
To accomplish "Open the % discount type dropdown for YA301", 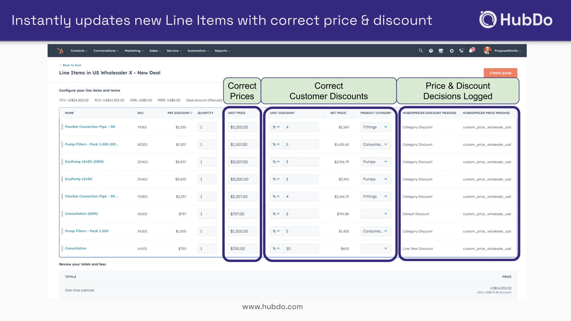I will tap(276, 127).
